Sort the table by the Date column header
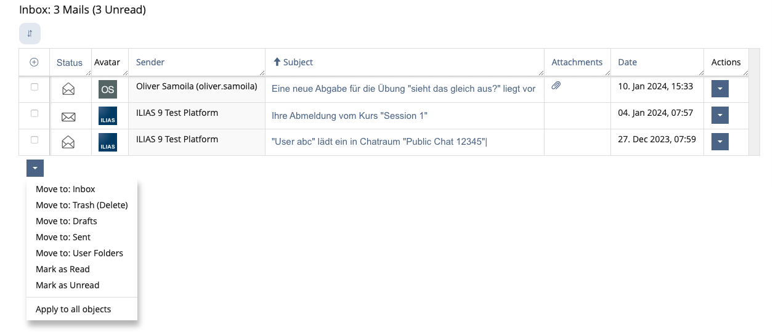Screen dimensions: 778x332 tap(628, 62)
